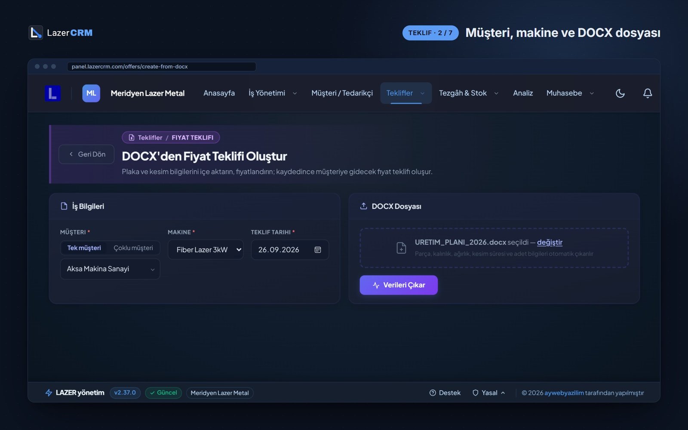Open calendar picker in Teklif Tarihi field

pos(318,250)
